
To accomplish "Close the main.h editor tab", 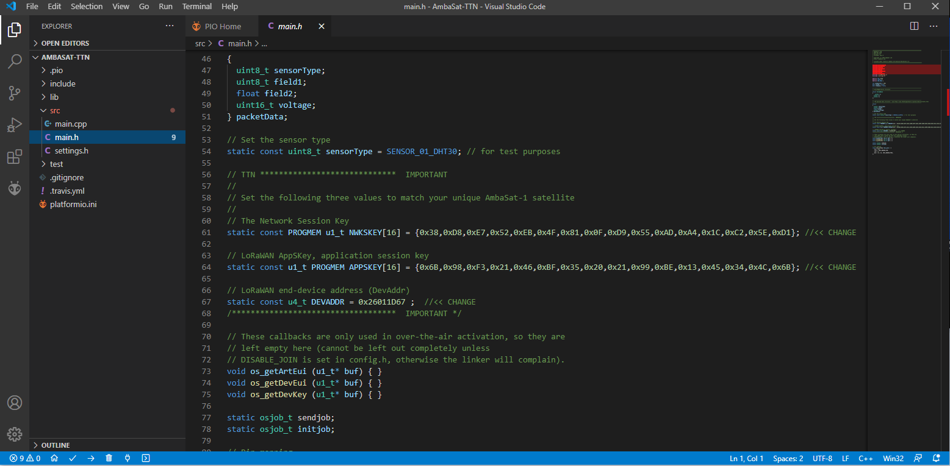I will 322,26.
